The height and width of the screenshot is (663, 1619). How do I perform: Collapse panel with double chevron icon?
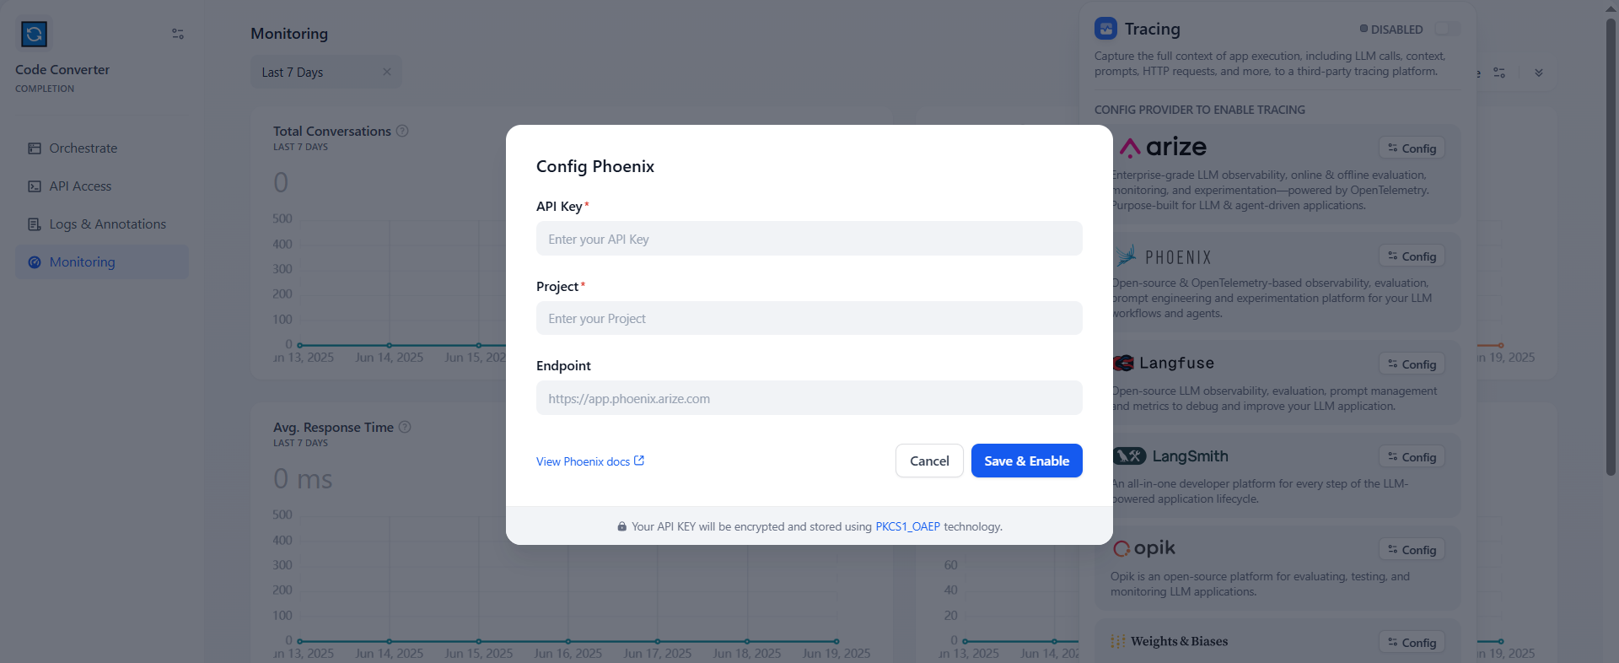(x=1539, y=73)
